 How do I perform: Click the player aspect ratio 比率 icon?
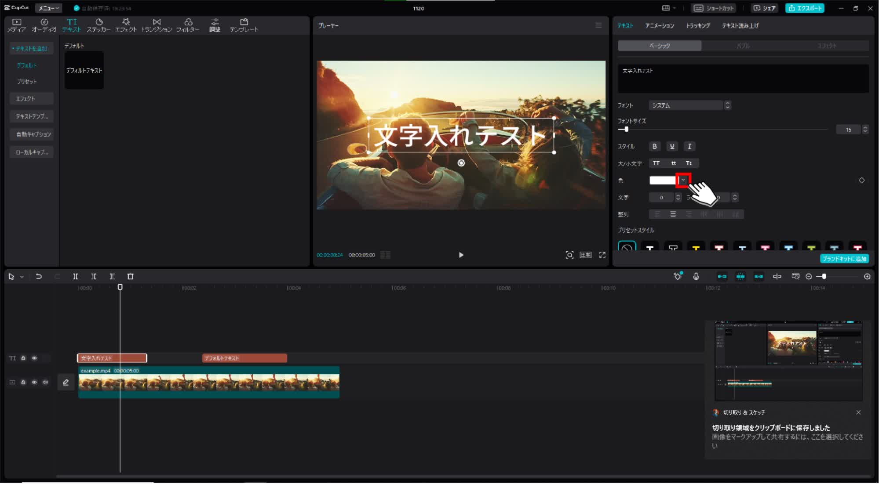pyautogui.click(x=586, y=255)
